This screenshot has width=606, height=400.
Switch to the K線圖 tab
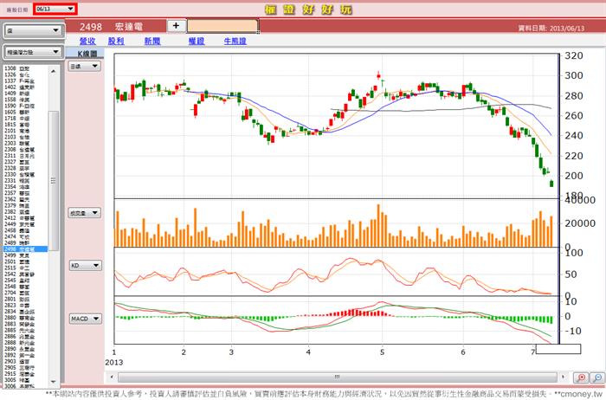(85, 54)
